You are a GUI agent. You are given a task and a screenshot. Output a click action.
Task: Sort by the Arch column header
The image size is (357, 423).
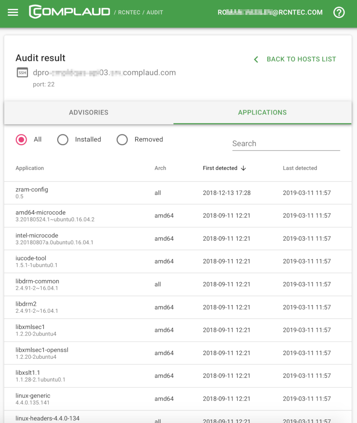point(160,168)
